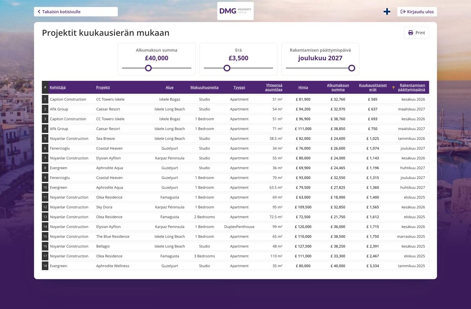Click marraskuu 2025 completion date
Image resolution: width=471 pixels, height=309 pixels.
pos(411,236)
